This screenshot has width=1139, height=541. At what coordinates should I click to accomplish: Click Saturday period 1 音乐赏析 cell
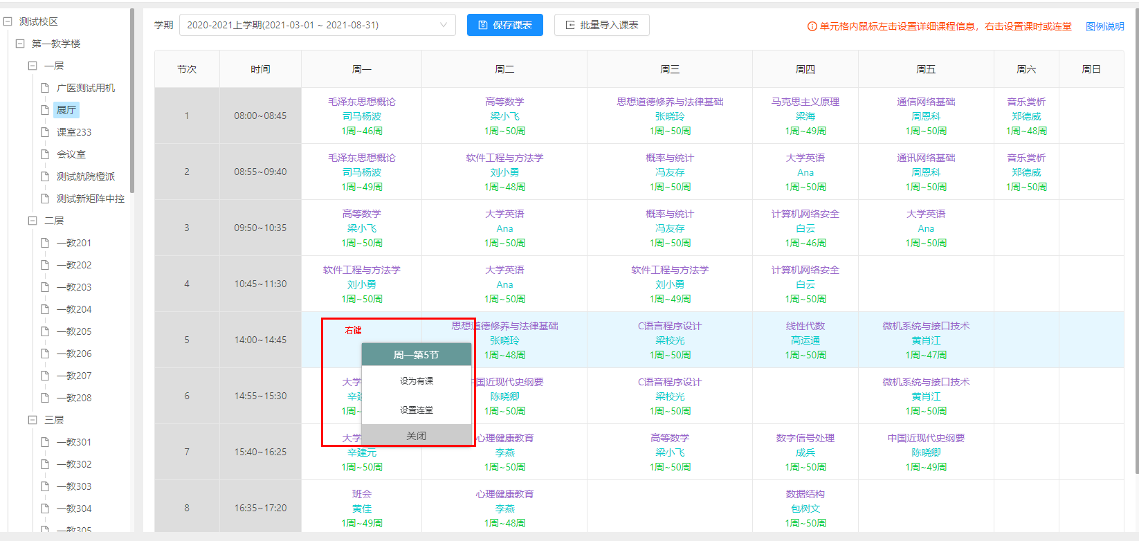[1026, 116]
